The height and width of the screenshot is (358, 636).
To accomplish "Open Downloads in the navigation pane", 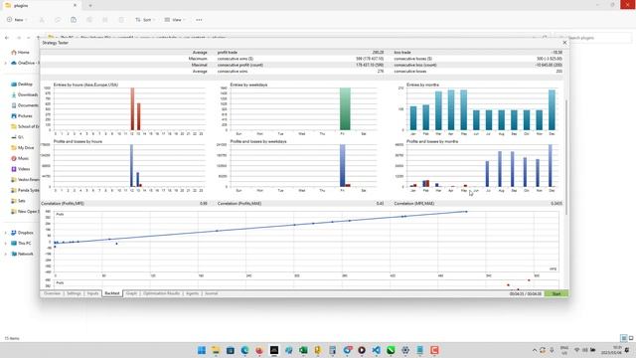I will click(x=24, y=94).
